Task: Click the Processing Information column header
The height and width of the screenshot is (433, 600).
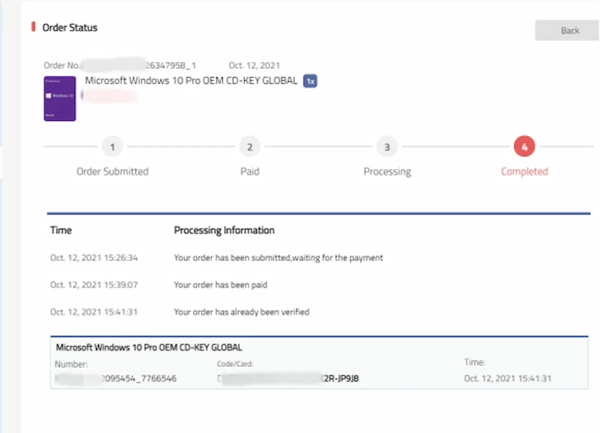Action: 224,230
